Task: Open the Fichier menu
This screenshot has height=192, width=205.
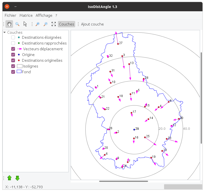Action: 10,15
